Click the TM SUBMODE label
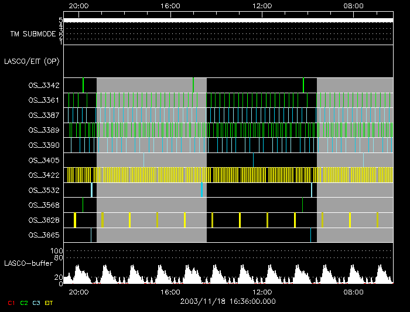410x312 pixels. [33, 34]
